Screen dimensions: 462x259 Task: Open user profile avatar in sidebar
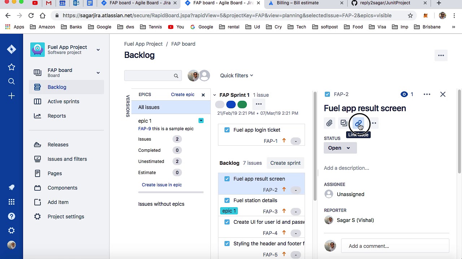click(x=12, y=245)
